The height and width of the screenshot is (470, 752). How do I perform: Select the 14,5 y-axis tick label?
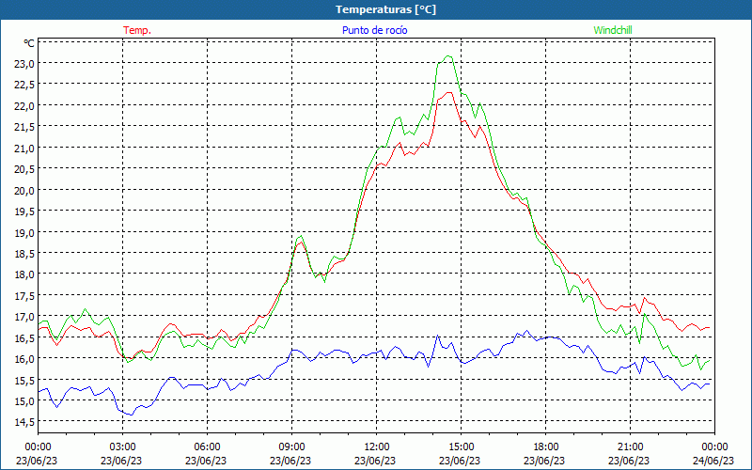(24, 421)
